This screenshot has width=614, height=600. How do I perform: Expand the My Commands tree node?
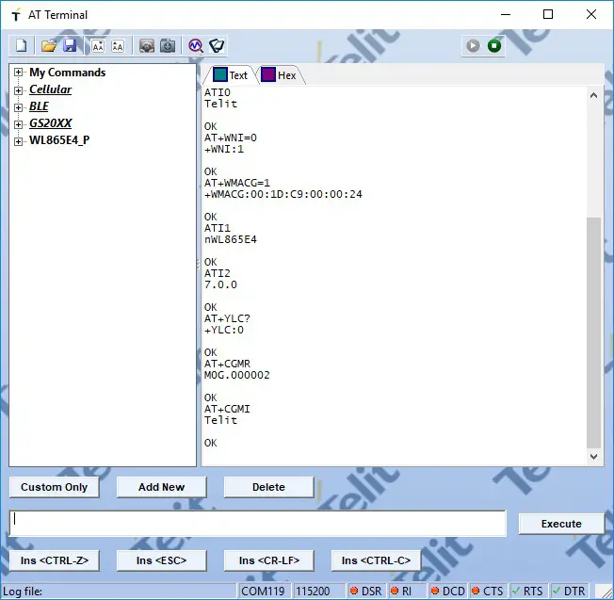(x=18, y=73)
